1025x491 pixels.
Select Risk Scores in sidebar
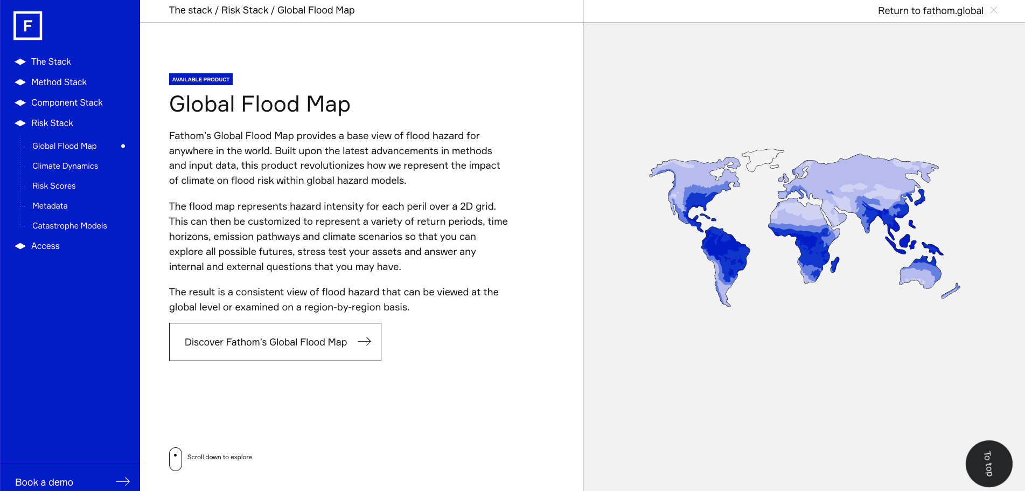coord(54,186)
